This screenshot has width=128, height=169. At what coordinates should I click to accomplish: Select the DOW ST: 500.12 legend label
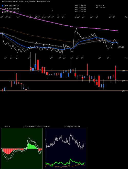pyautogui.click(x=11, y=6)
